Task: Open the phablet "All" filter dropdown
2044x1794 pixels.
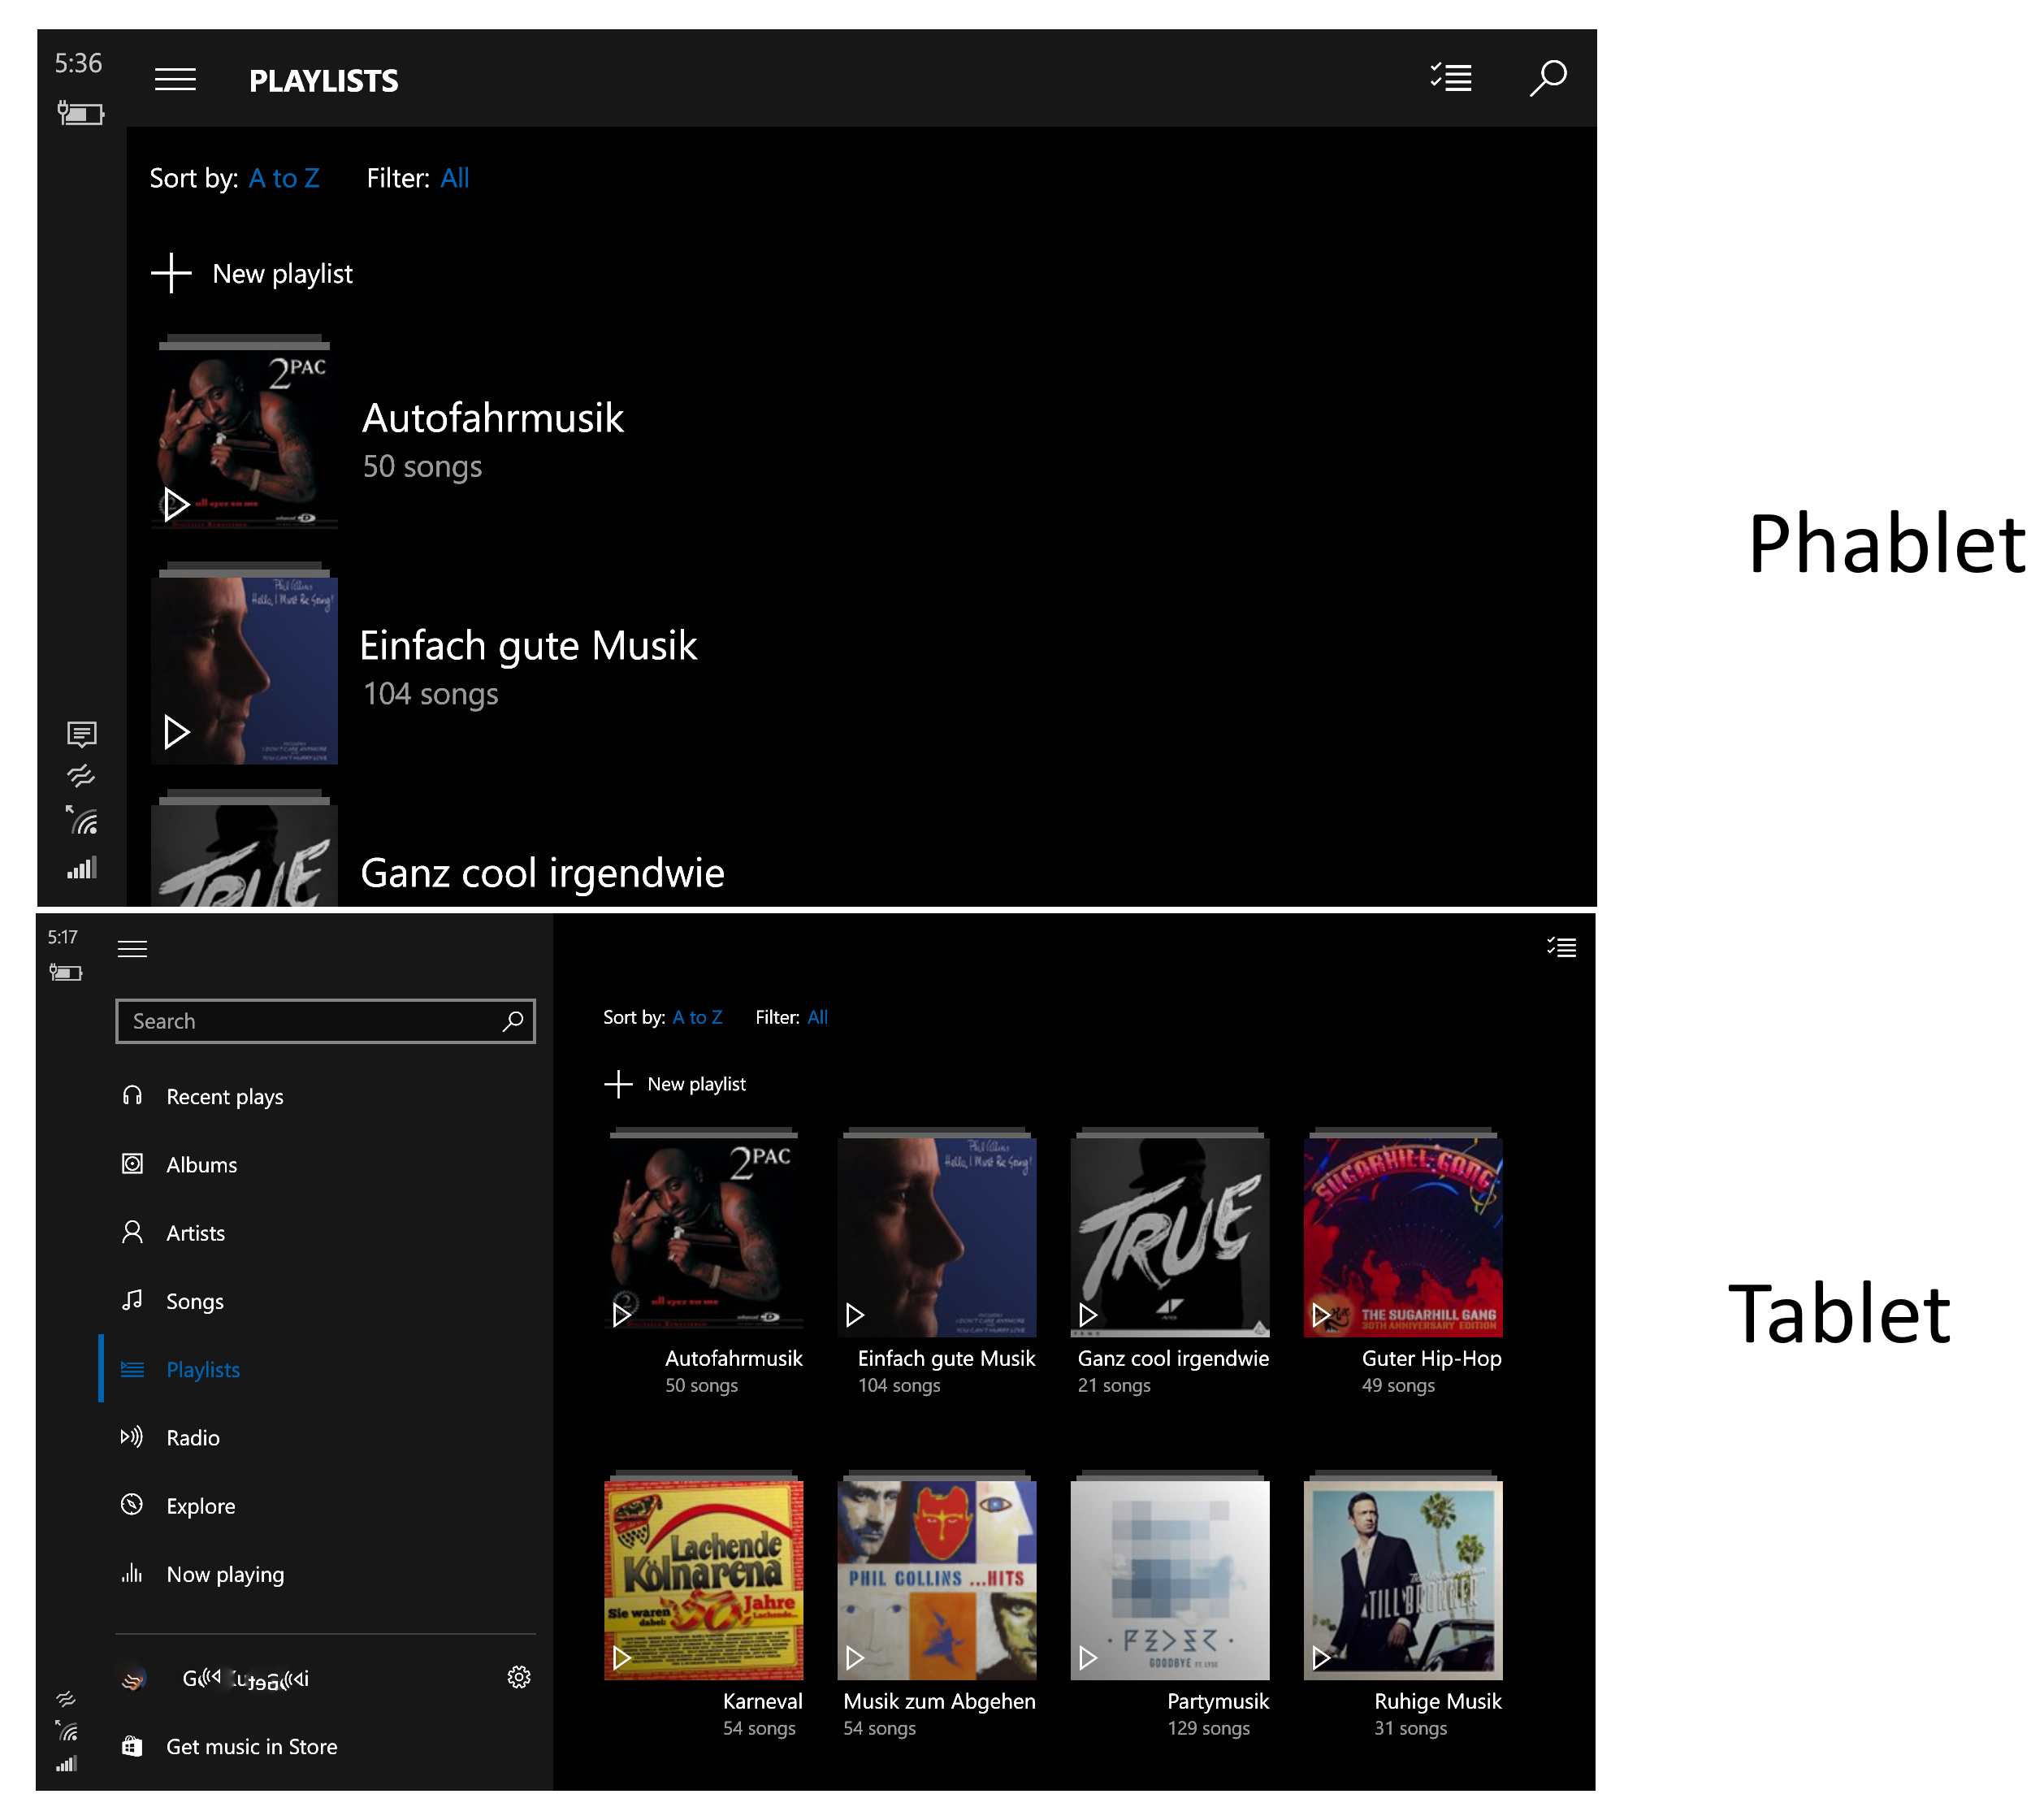Action: 454,178
